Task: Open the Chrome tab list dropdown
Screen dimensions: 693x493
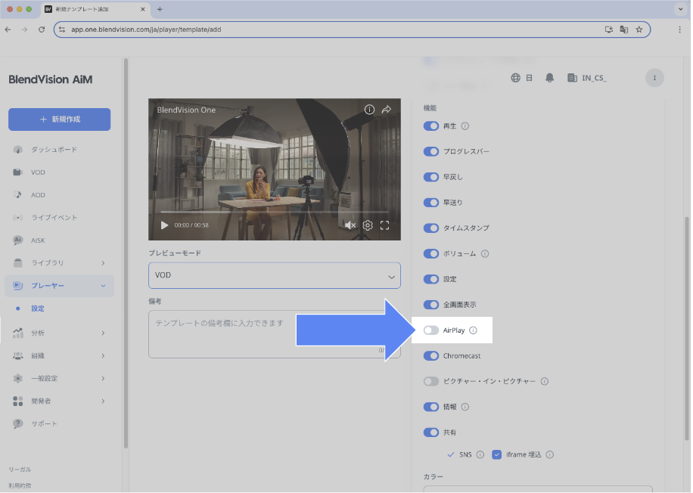Action: (681, 9)
